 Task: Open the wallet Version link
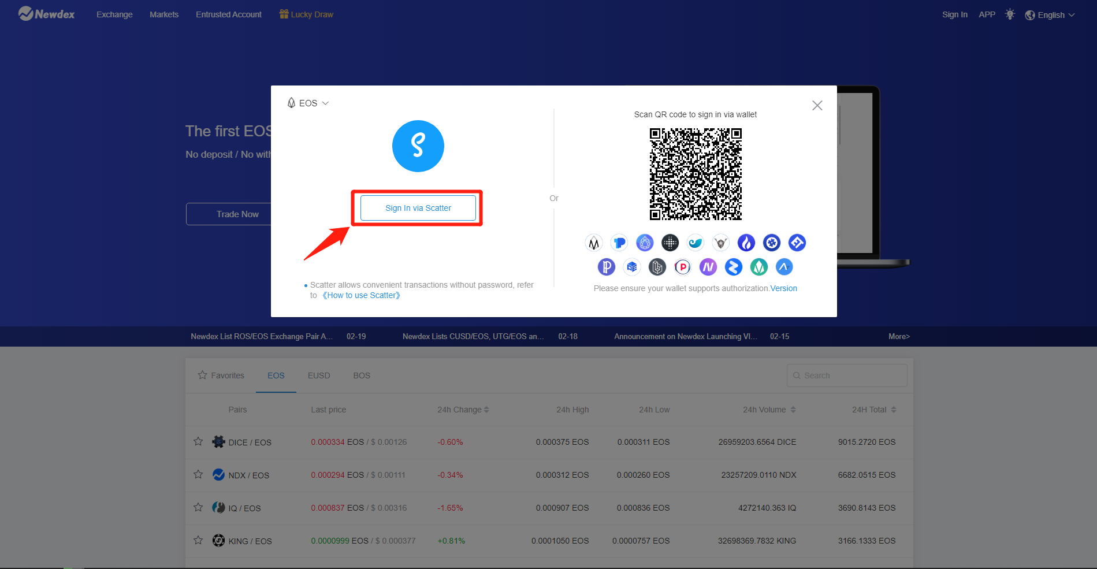point(783,288)
